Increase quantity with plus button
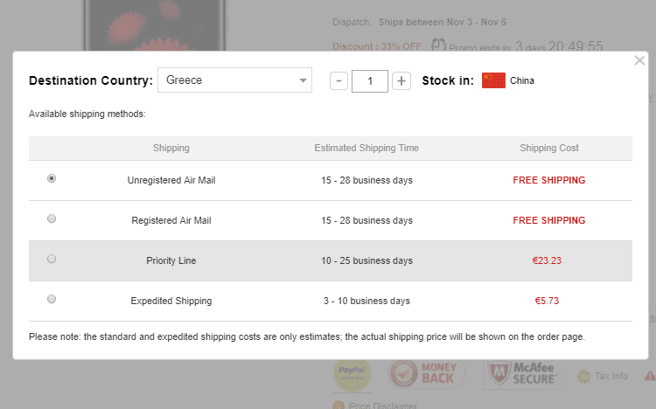The width and height of the screenshot is (656, 409). [401, 81]
